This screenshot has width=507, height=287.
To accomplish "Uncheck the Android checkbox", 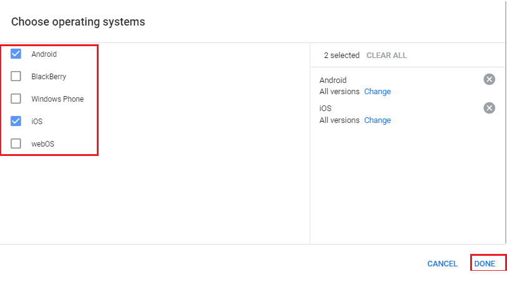I will click(x=16, y=54).
